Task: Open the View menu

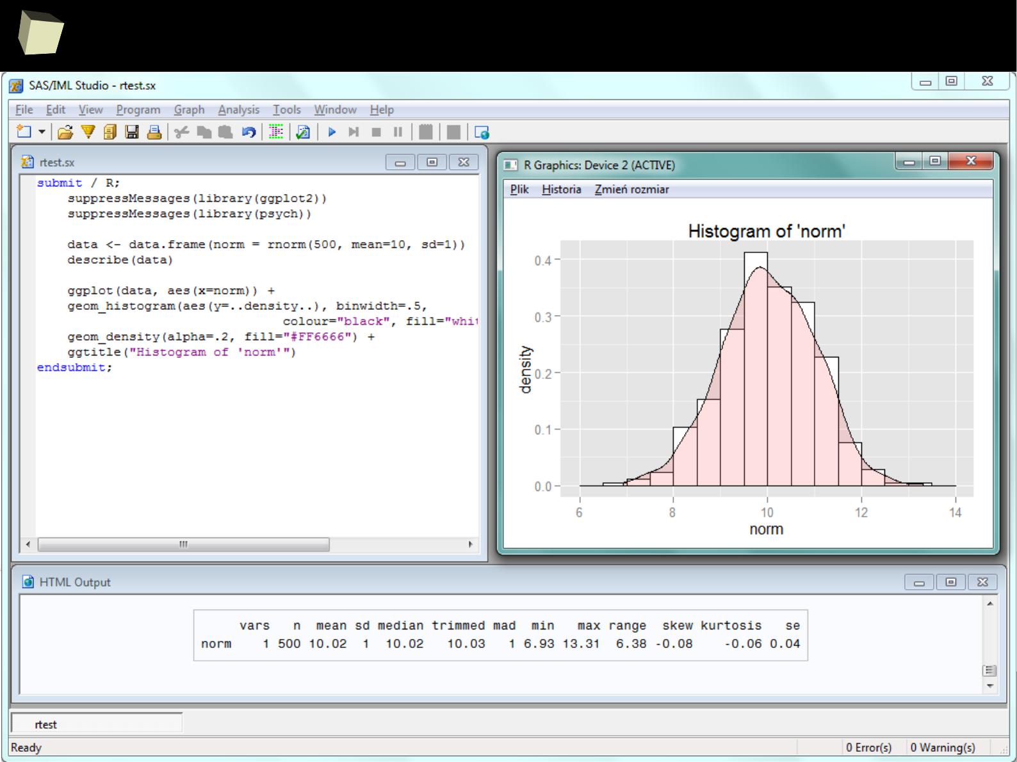Action: pos(90,109)
